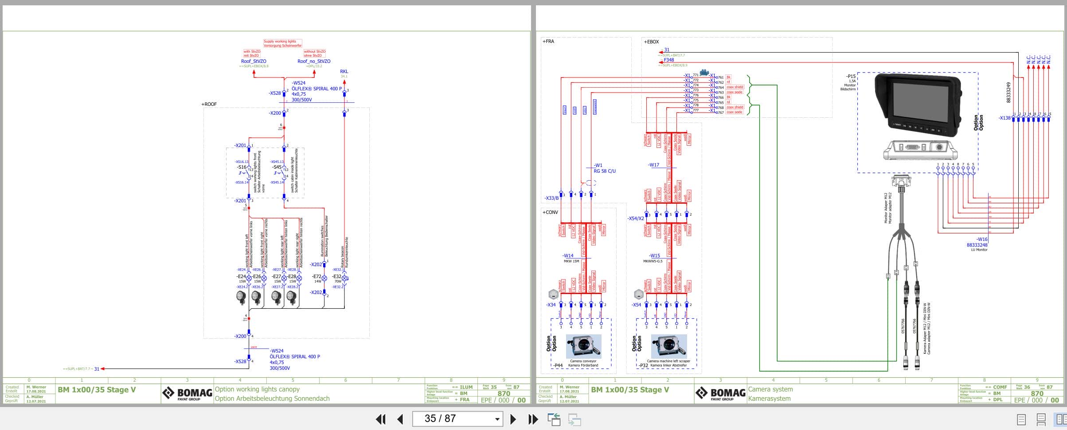1067x430 pixels.
Task: Select the +FRA location label
Action: tap(548, 41)
